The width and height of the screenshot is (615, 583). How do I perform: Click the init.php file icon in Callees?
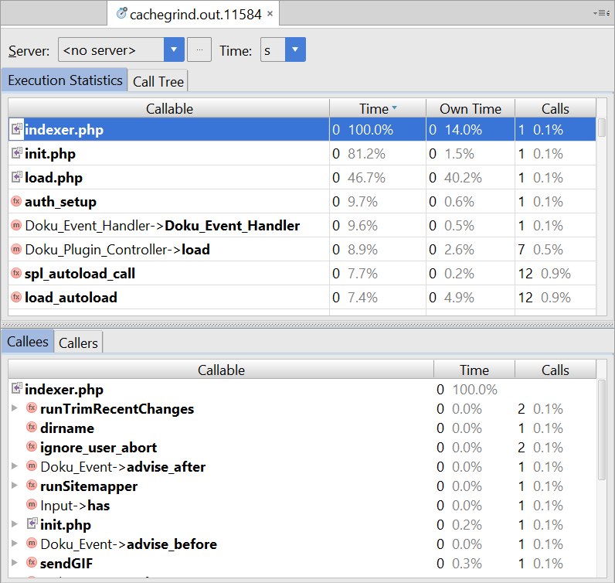[32, 523]
